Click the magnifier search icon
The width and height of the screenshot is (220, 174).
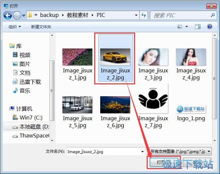coord(213,15)
